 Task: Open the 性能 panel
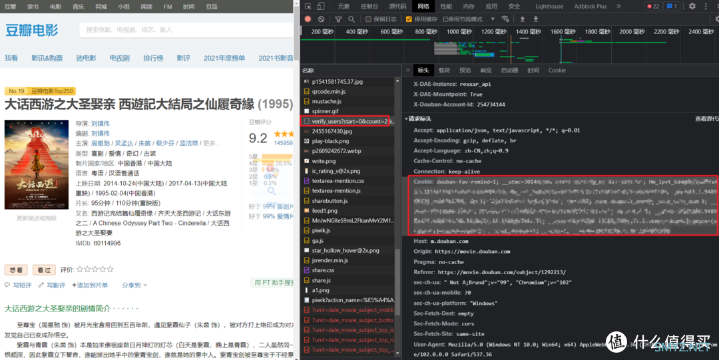point(445,7)
